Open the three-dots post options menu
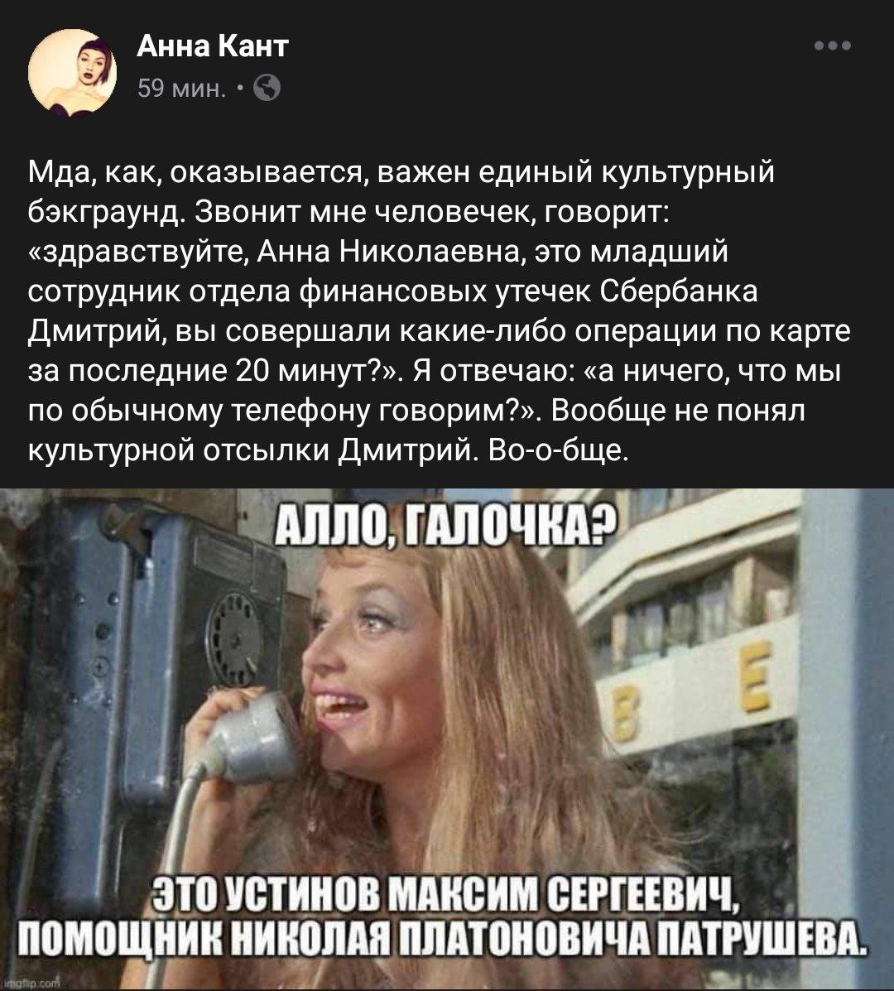The image size is (894, 991). pos(832,46)
